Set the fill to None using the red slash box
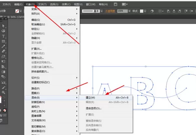Image resolution: width=196 pixels, height=135 pixels. coord(5,110)
